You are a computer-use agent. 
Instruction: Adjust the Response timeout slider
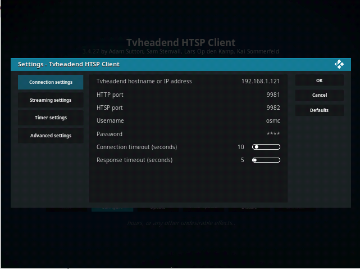tap(266, 160)
